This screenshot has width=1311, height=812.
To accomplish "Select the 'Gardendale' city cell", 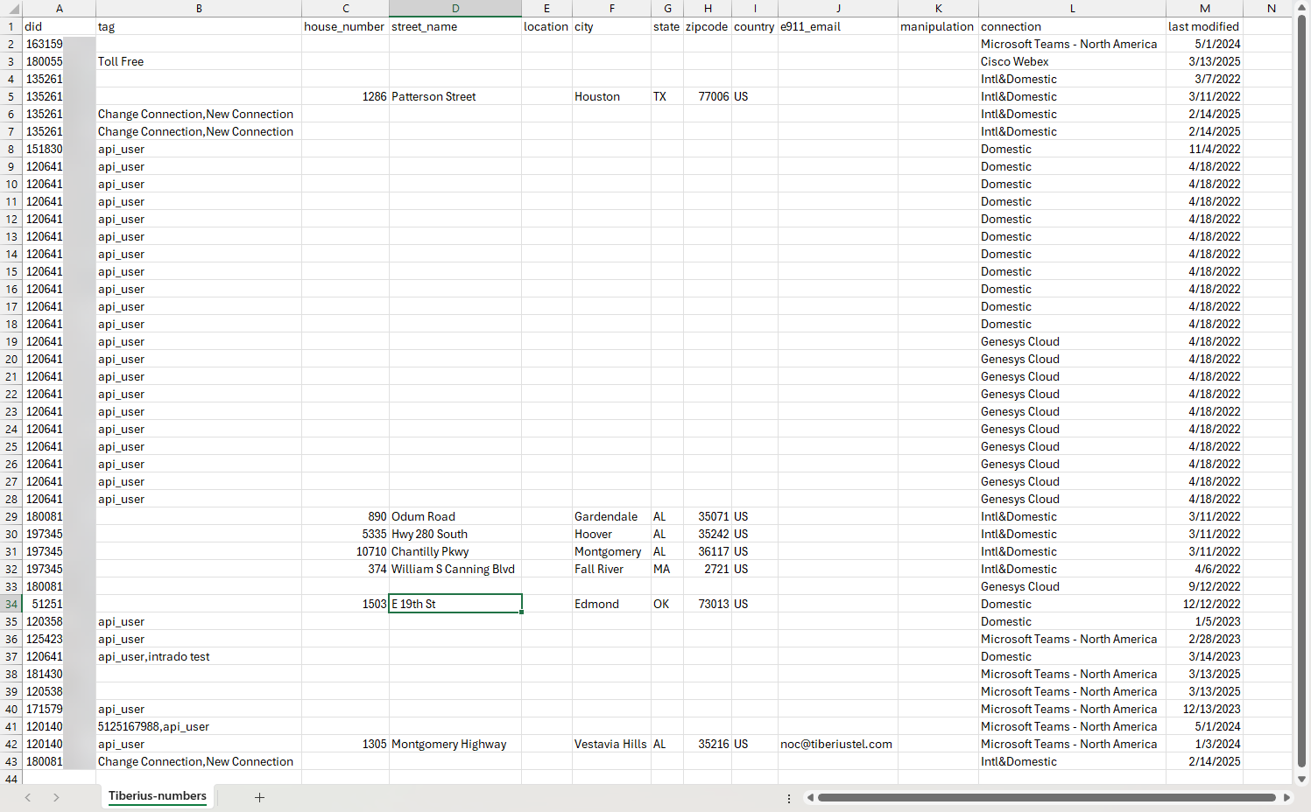I will [611, 516].
